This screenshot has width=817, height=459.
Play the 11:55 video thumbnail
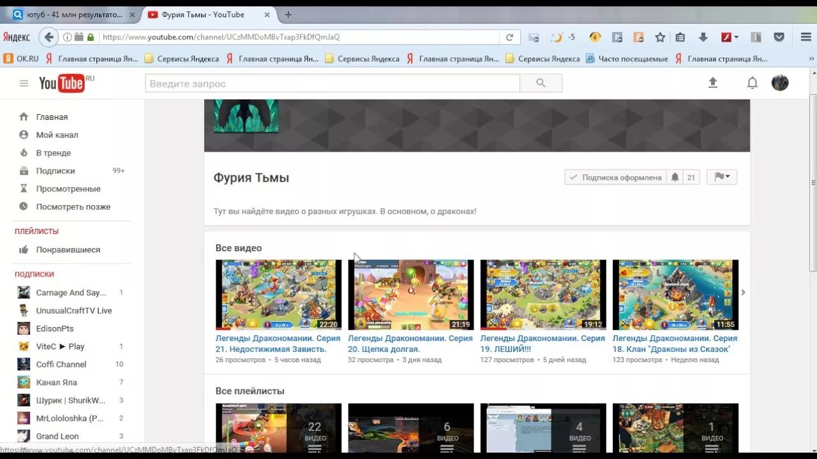[x=675, y=295]
